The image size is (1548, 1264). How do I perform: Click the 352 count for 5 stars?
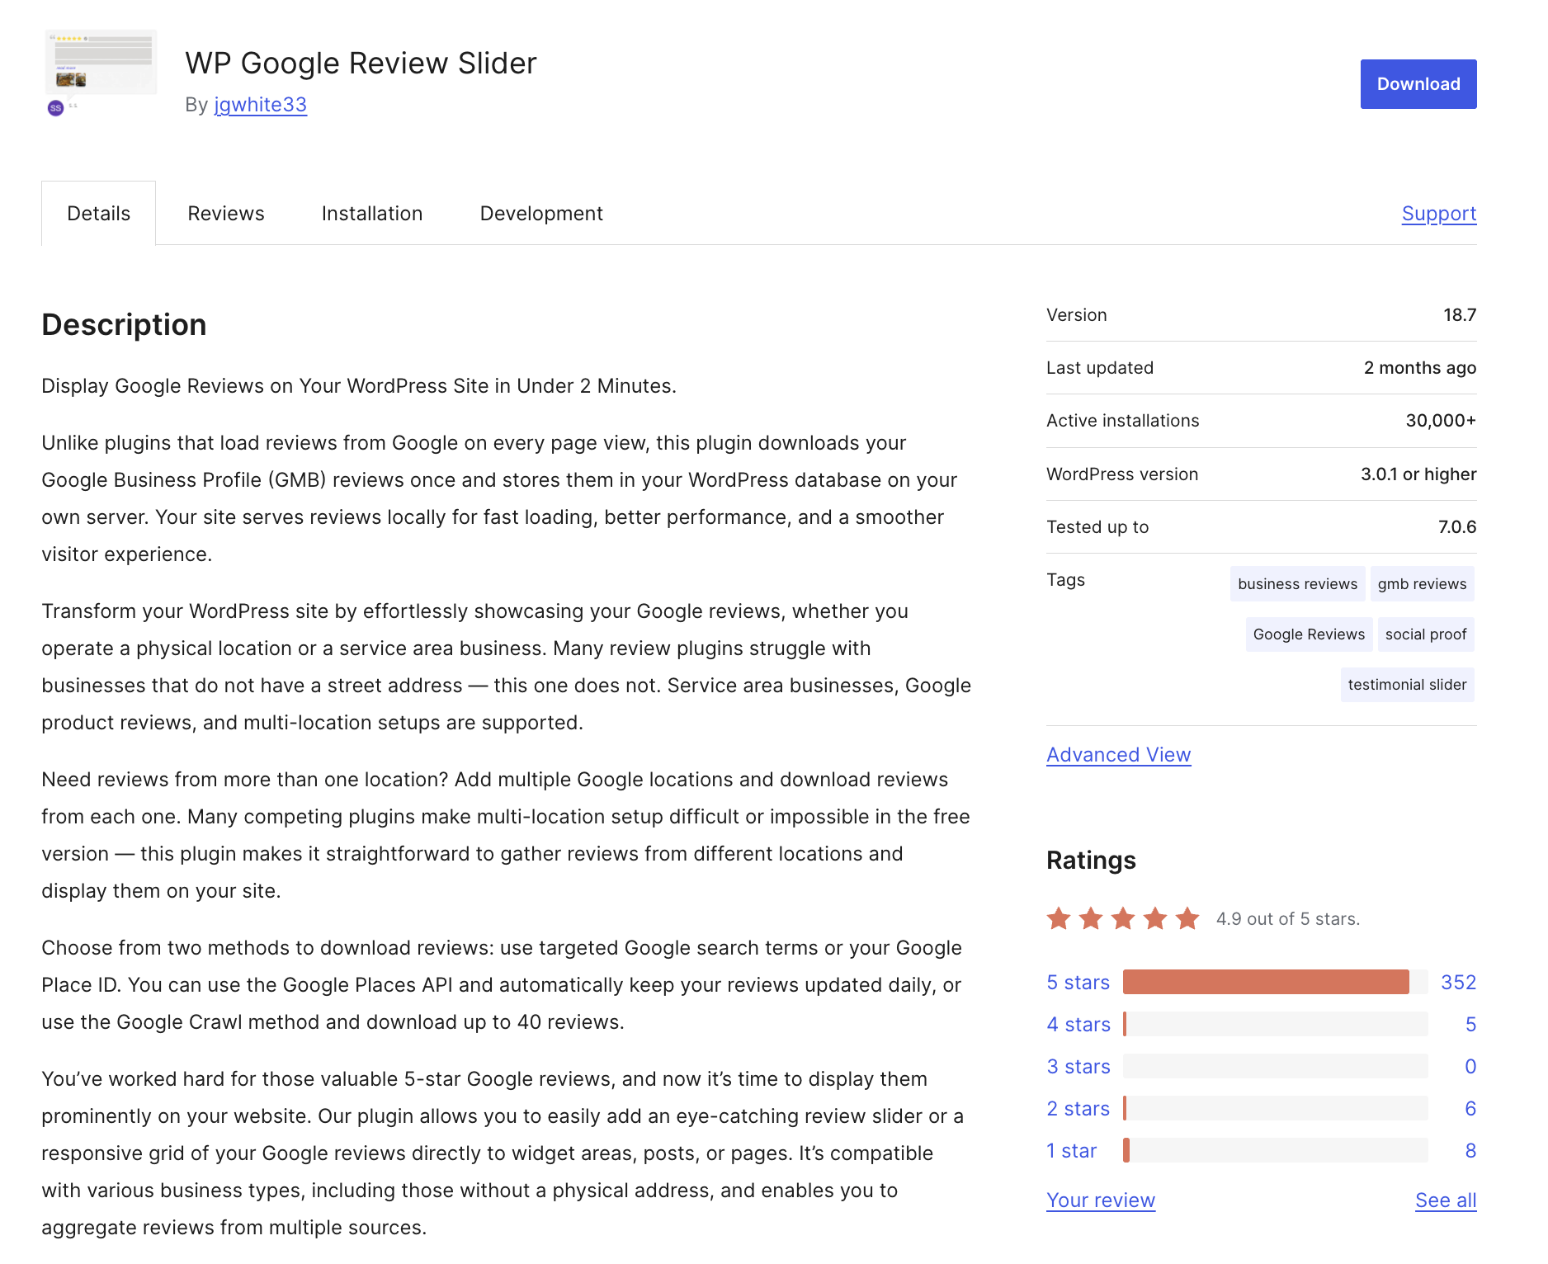click(x=1458, y=983)
